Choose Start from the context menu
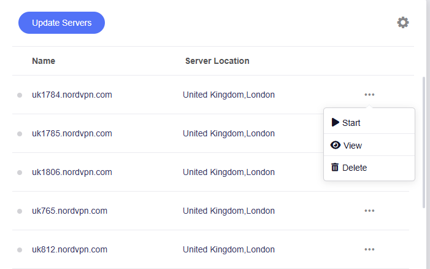This screenshot has height=269, width=430. click(x=351, y=123)
